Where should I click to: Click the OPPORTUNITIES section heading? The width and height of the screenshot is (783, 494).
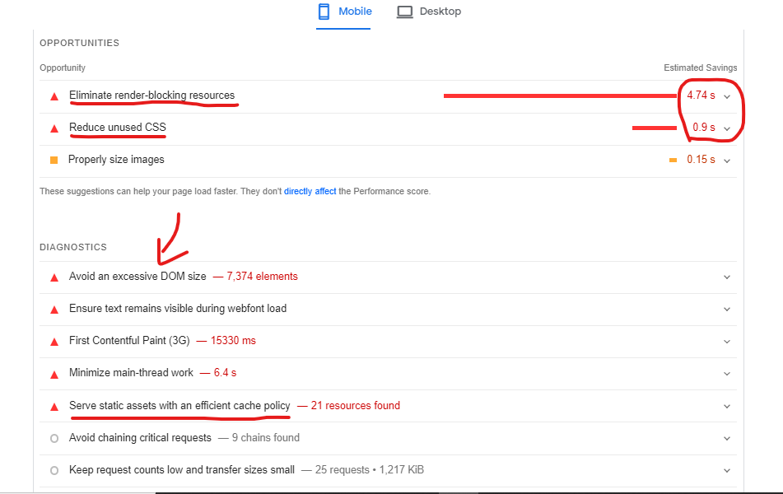(79, 43)
